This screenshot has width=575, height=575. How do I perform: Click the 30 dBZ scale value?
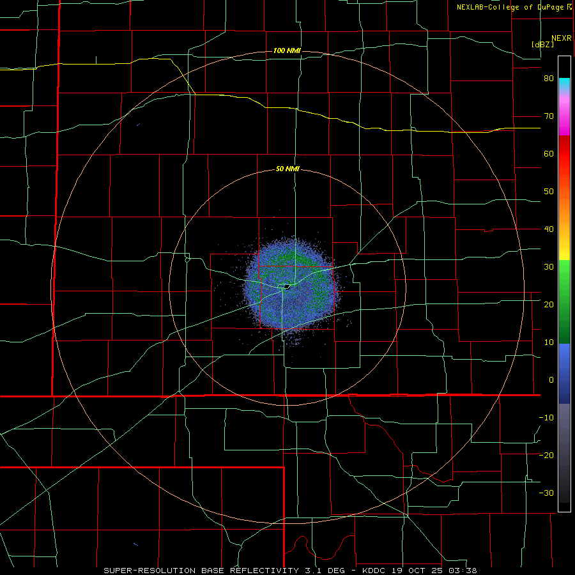coord(549,267)
